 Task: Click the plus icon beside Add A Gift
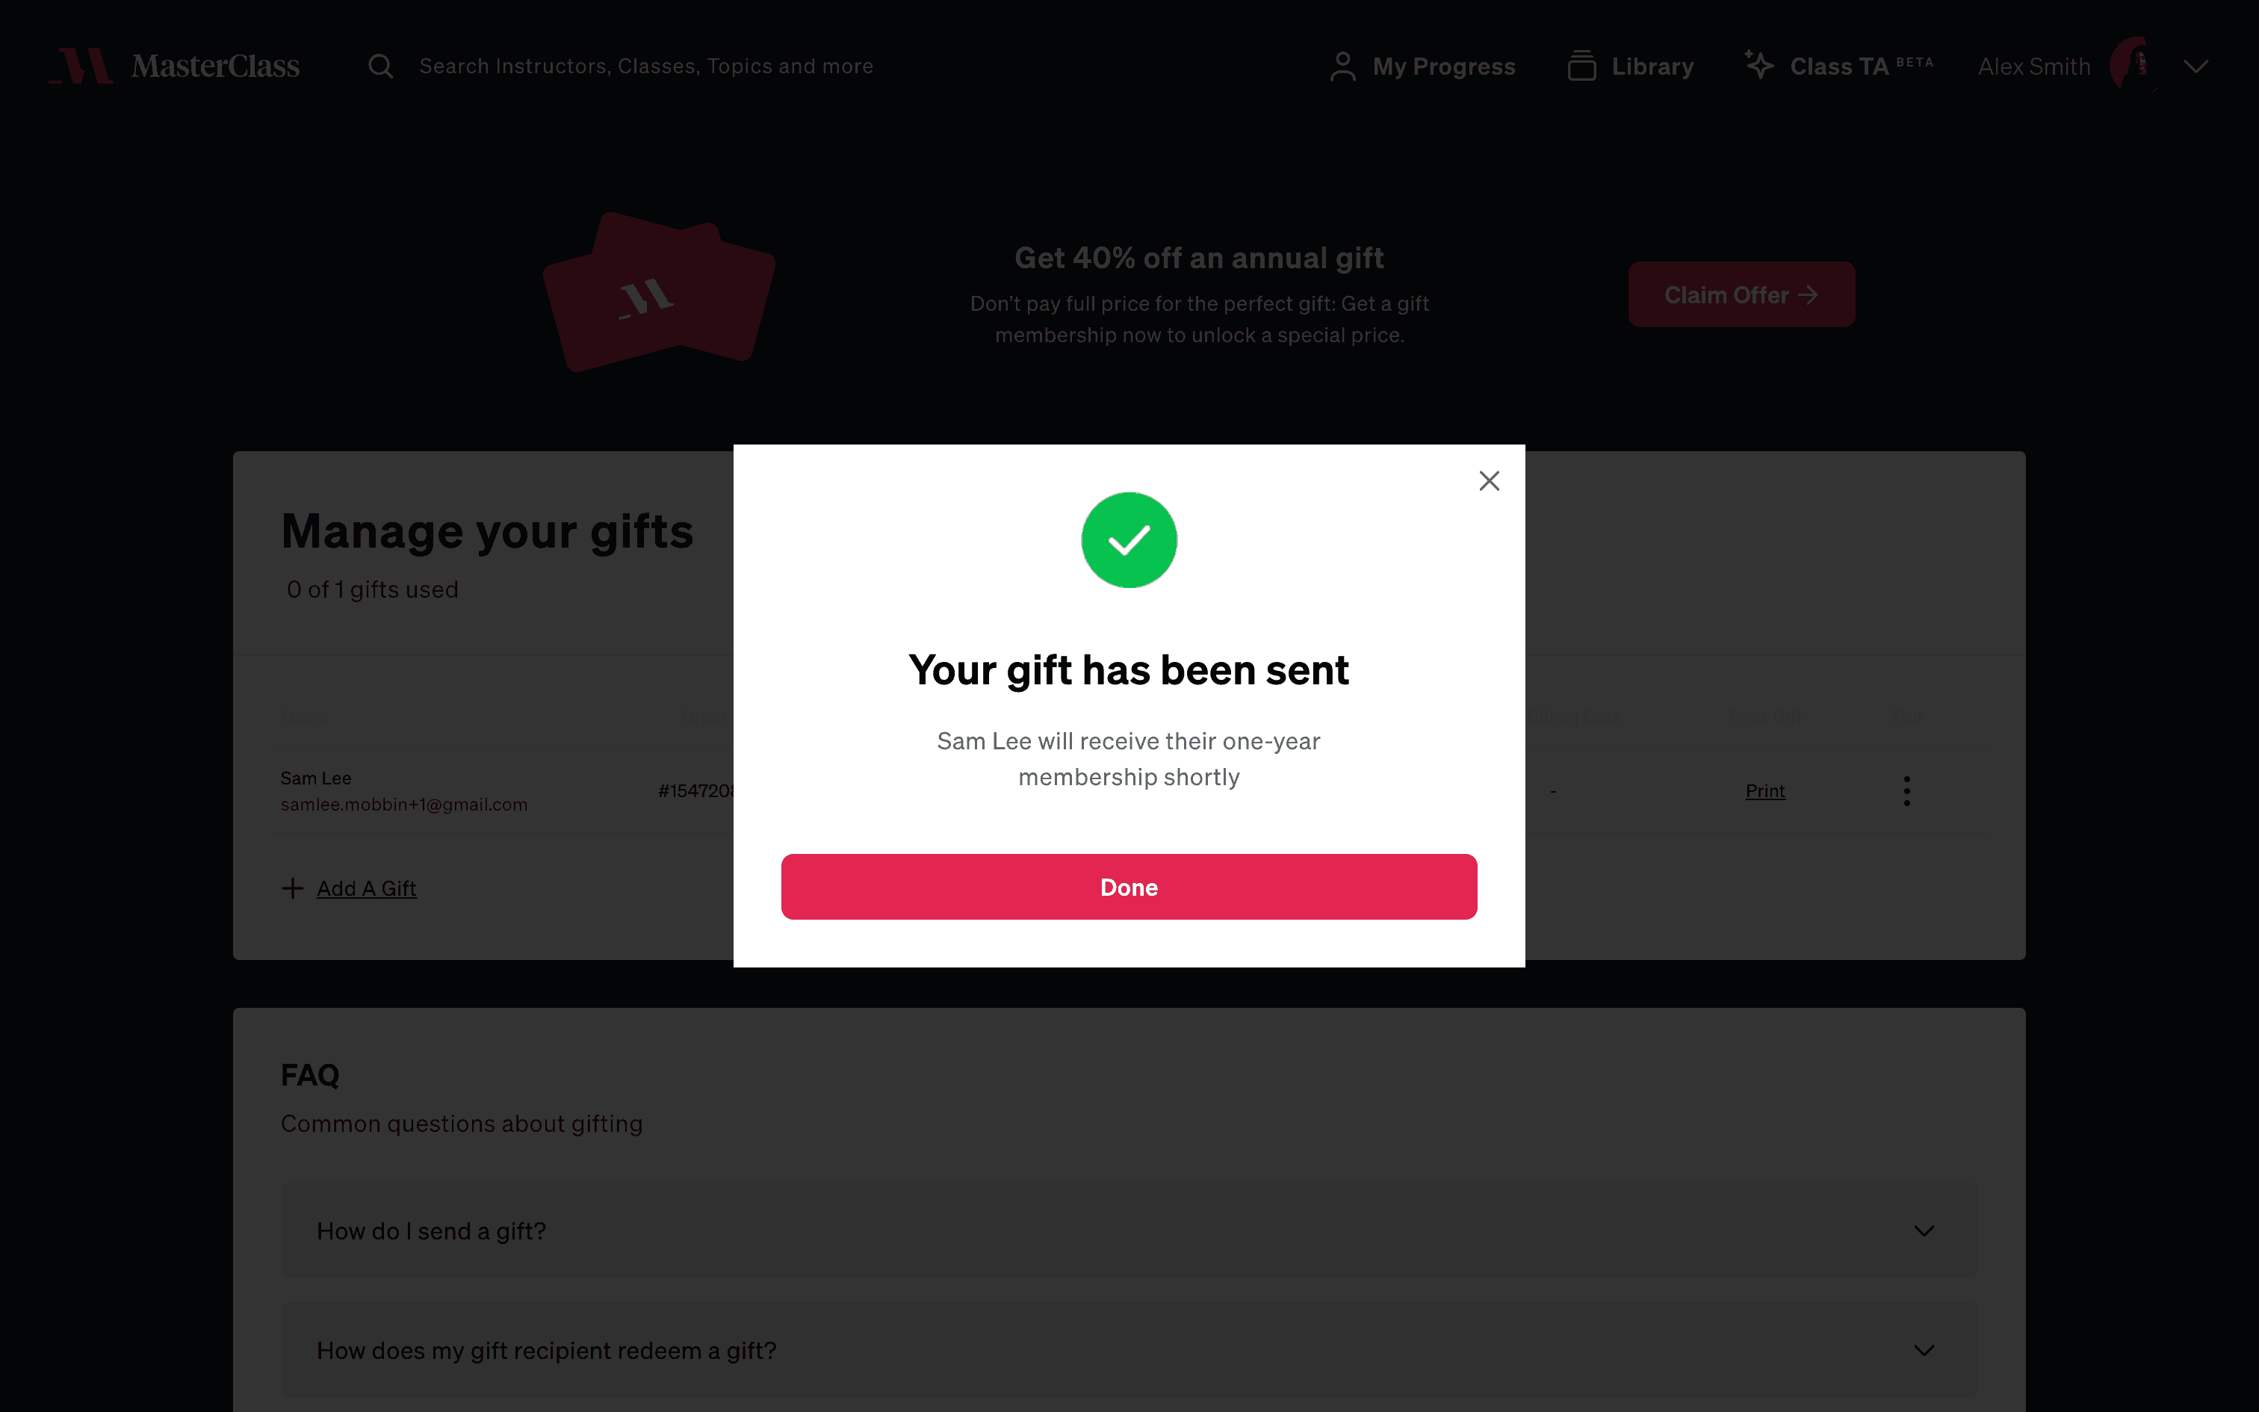[292, 888]
